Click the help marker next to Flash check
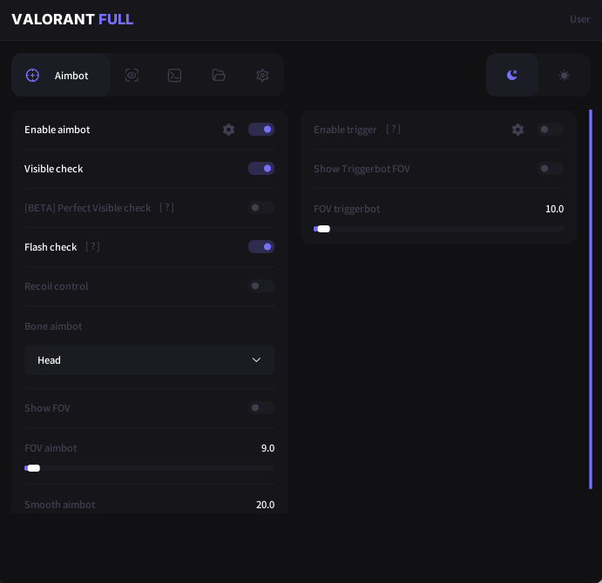 click(x=92, y=247)
